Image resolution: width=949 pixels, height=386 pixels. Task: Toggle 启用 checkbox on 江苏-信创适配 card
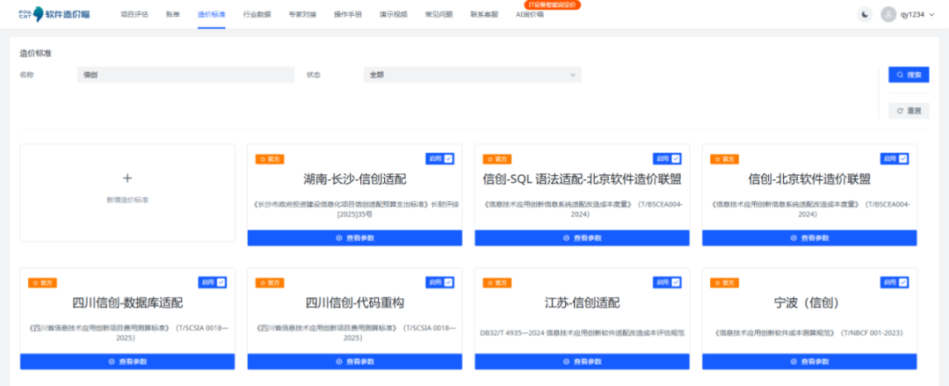[x=676, y=282]
